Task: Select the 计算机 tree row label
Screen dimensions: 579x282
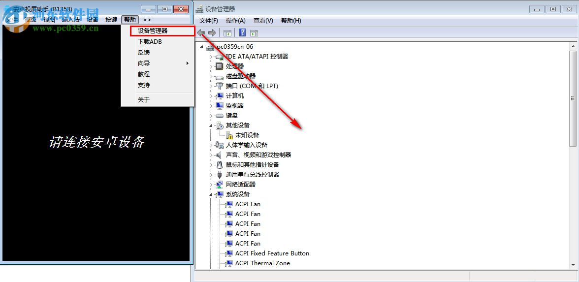Action: pyautogui.click(x=235, y=96)
